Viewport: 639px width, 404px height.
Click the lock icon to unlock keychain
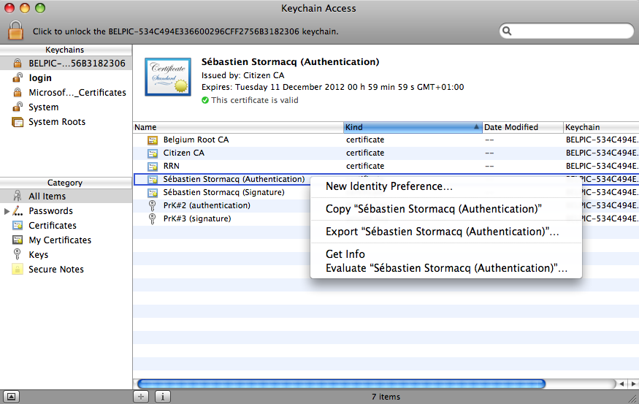[15, 31]
